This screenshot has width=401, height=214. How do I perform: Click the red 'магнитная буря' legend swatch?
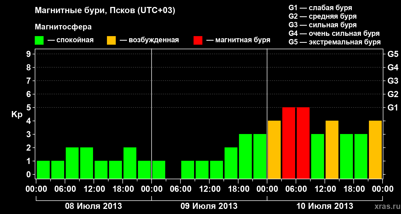pos(198,40)
